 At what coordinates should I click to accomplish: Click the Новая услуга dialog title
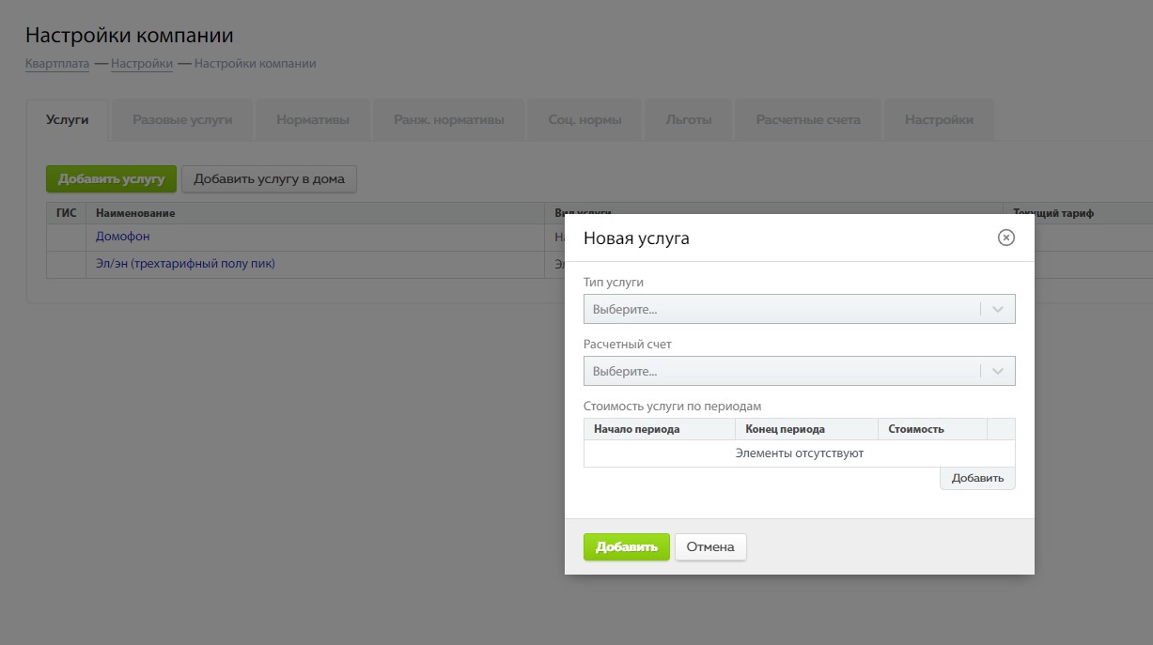[636, 238]
